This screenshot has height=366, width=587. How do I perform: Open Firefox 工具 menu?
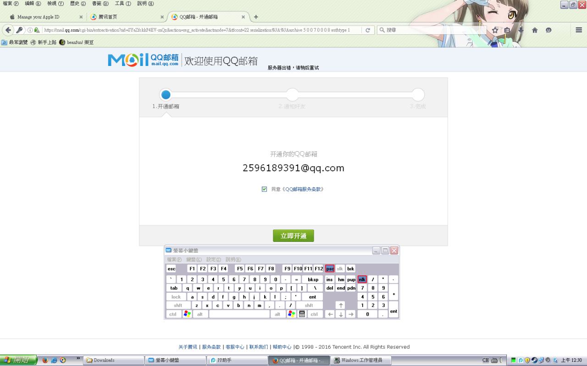tap(122, 4)
